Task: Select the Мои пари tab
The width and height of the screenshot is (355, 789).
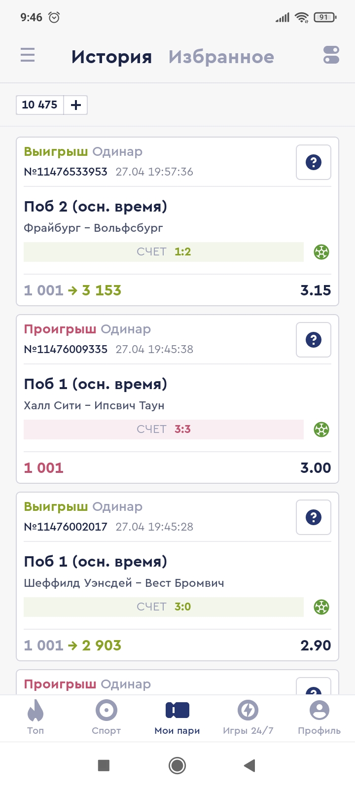Action: (x=177, y=717)
